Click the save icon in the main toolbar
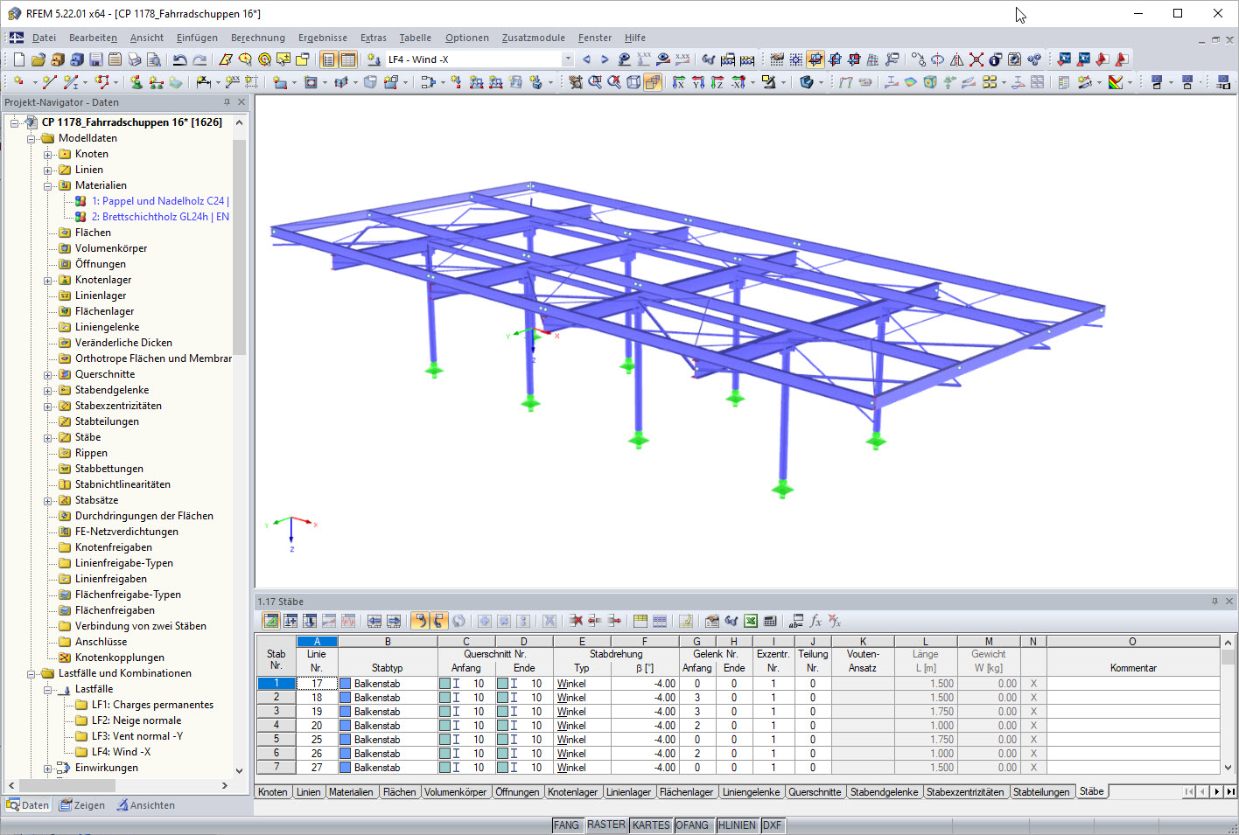Screen dimensions: 1239x835 click(x=96, y=59)
